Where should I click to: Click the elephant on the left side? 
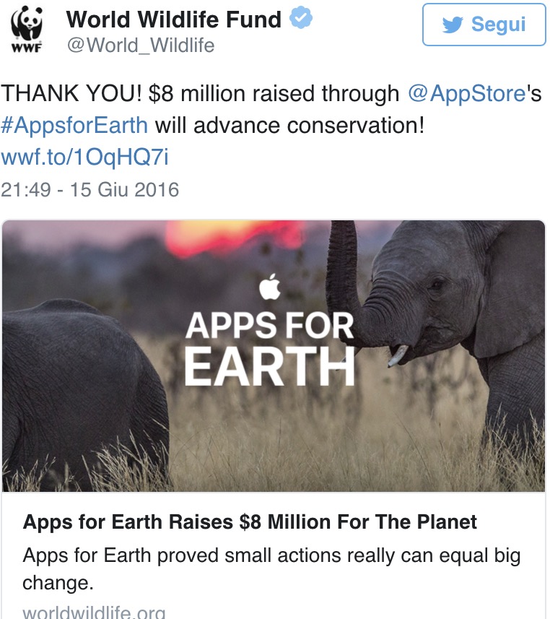pos(79,390)
